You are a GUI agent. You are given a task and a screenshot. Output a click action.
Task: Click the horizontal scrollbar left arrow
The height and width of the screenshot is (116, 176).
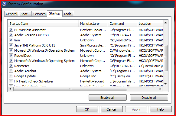click(x=10, y=89)
